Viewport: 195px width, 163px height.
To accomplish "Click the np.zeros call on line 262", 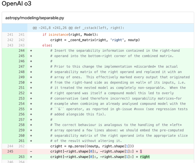I will [74, 146].
